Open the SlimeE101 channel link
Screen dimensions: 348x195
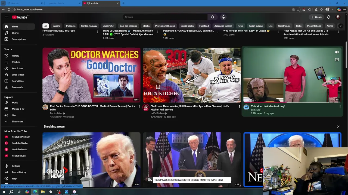point(256,110)
